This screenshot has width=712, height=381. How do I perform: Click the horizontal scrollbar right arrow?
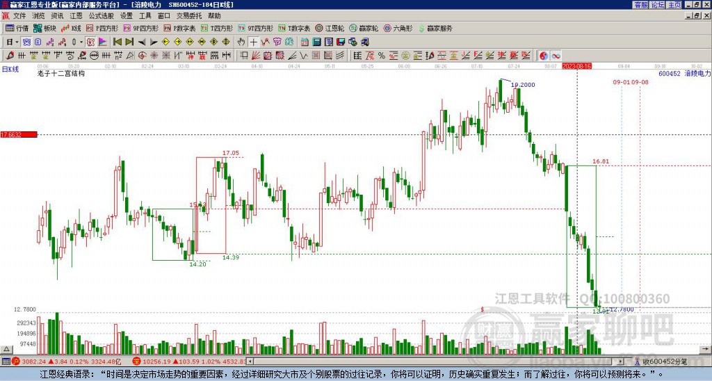(x=620, y=362)
